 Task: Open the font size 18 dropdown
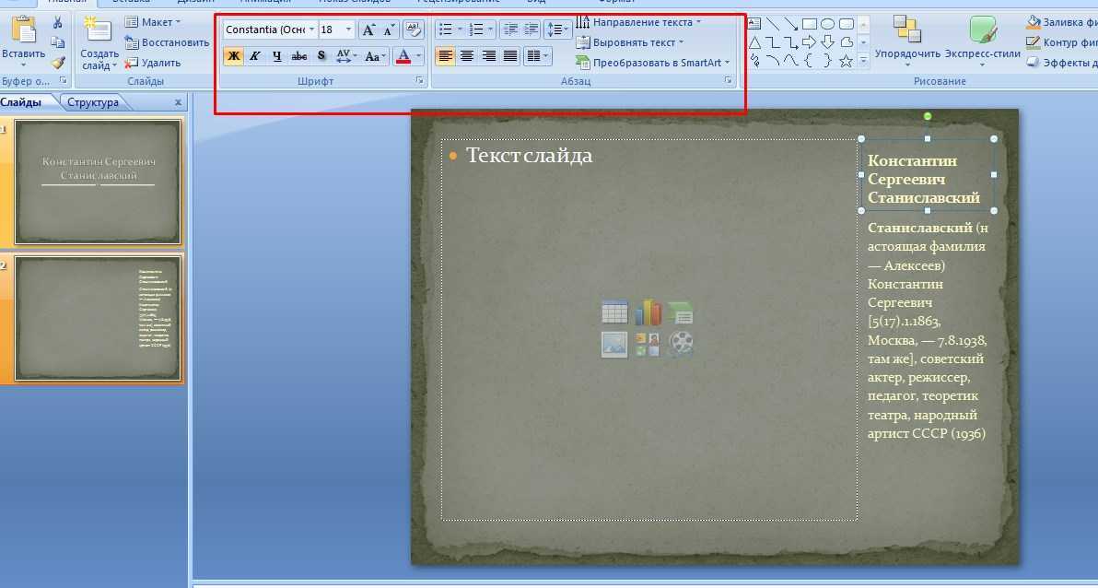tap(348, 29)
